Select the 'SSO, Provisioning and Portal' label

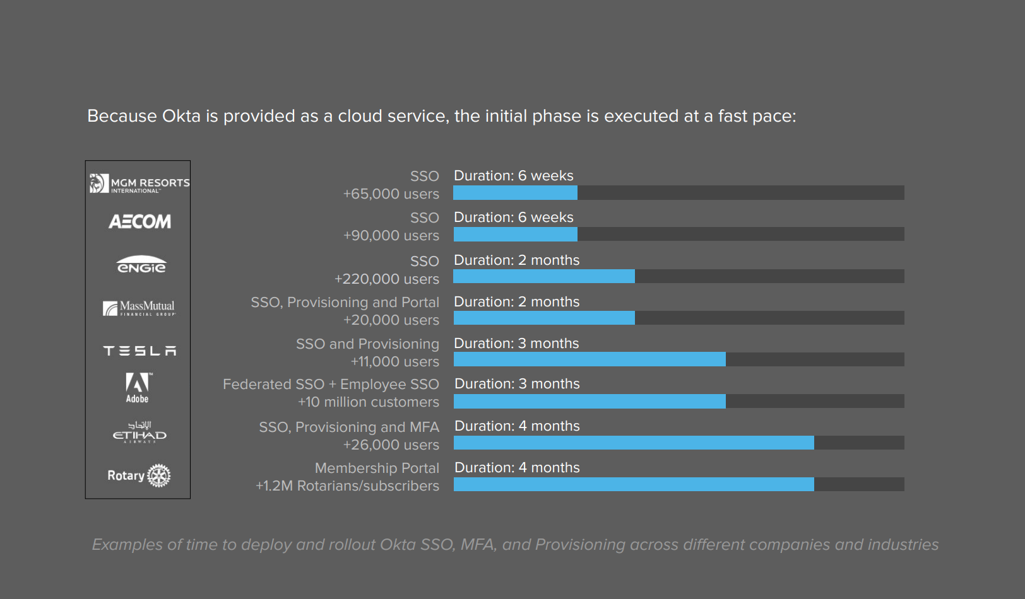click(345, 303)
